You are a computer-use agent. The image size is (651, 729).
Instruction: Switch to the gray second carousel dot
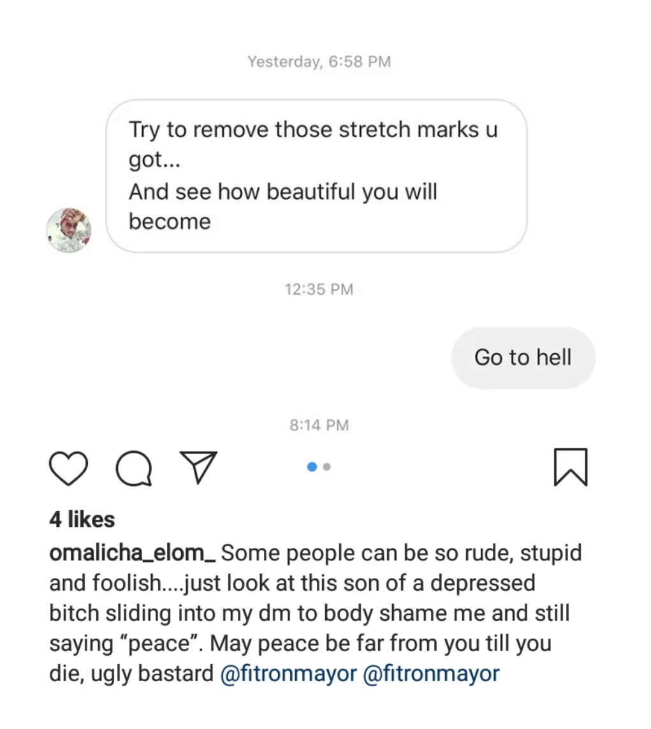point(327,467)
